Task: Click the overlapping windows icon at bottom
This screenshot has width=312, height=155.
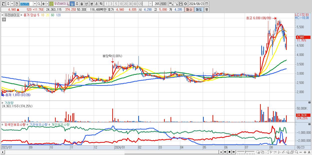Action: (262, 152)
